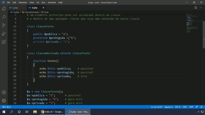Viewport: 205px width, 115px height.
Task: Click the text 'class ClasseTeste'
Action: click(x=40, y=26)
